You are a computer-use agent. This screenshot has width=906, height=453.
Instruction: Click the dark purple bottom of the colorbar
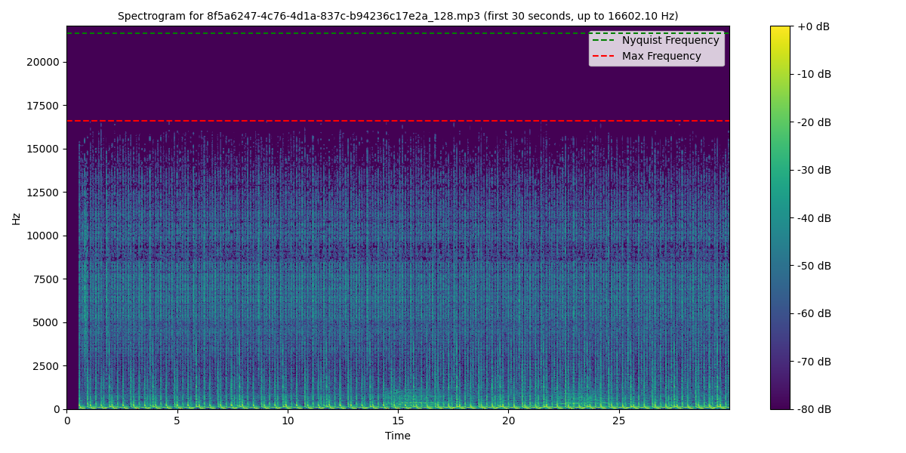pos(780,405)
